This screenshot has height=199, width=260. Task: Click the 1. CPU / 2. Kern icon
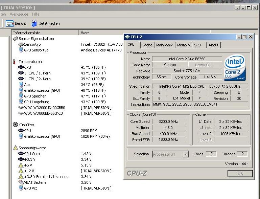pos(21,79)
